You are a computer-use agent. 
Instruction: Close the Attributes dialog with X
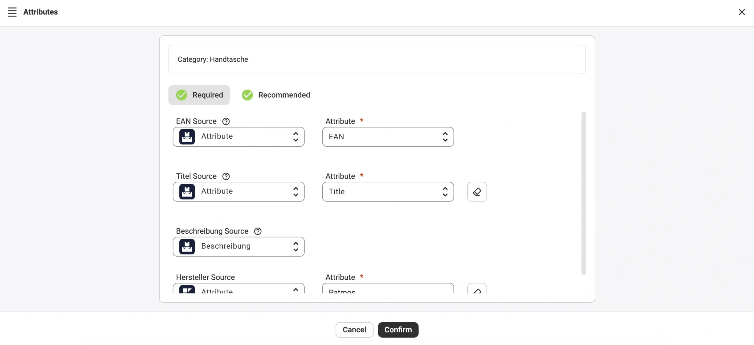coord(742,12)
